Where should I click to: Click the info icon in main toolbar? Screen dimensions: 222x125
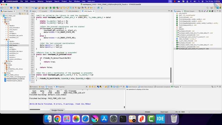click(102, 8)
